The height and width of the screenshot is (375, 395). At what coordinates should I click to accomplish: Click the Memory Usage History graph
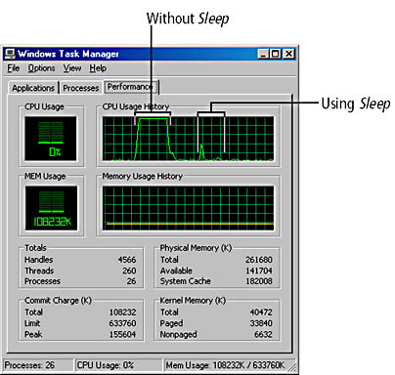click(x=188, y=208)
